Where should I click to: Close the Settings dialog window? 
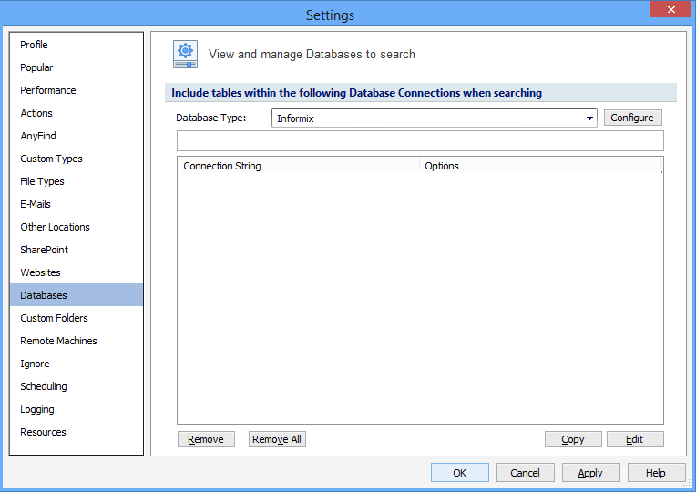point(670,10)
